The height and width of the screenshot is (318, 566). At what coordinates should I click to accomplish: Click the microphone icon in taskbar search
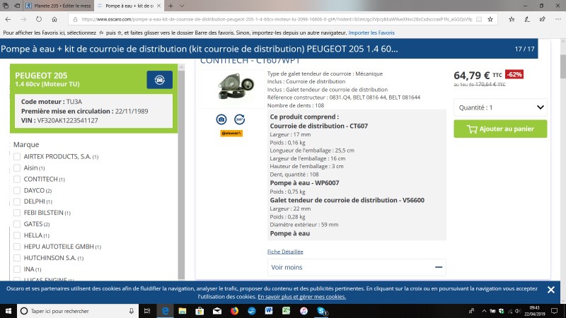click(x=132, y=311)
